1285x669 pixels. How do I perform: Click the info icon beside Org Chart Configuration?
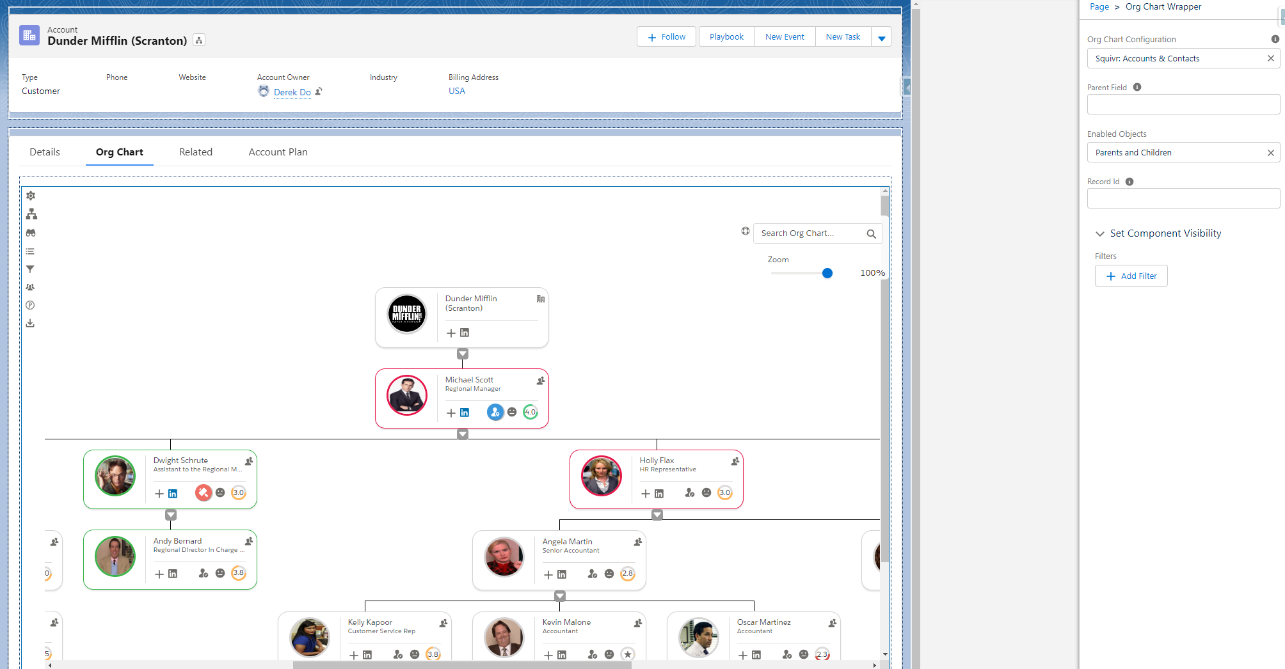(1275, 39)
